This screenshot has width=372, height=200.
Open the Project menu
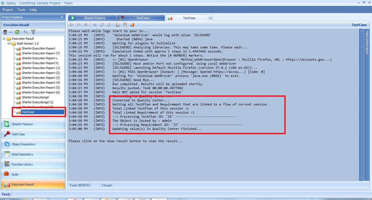coord(8,10)
